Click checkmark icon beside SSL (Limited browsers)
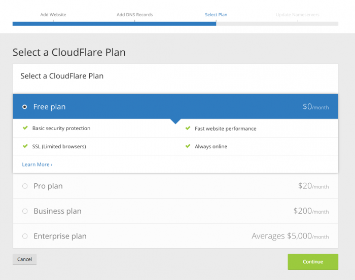 click(x=25, y=146)
